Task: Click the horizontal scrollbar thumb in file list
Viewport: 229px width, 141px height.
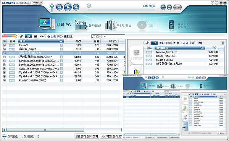Action: (45, 130)
